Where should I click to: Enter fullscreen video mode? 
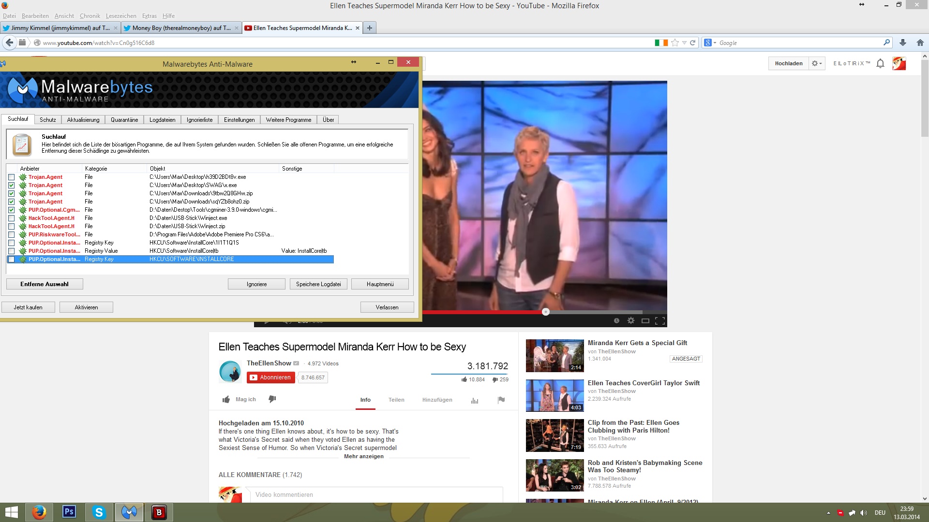[659, 320]
